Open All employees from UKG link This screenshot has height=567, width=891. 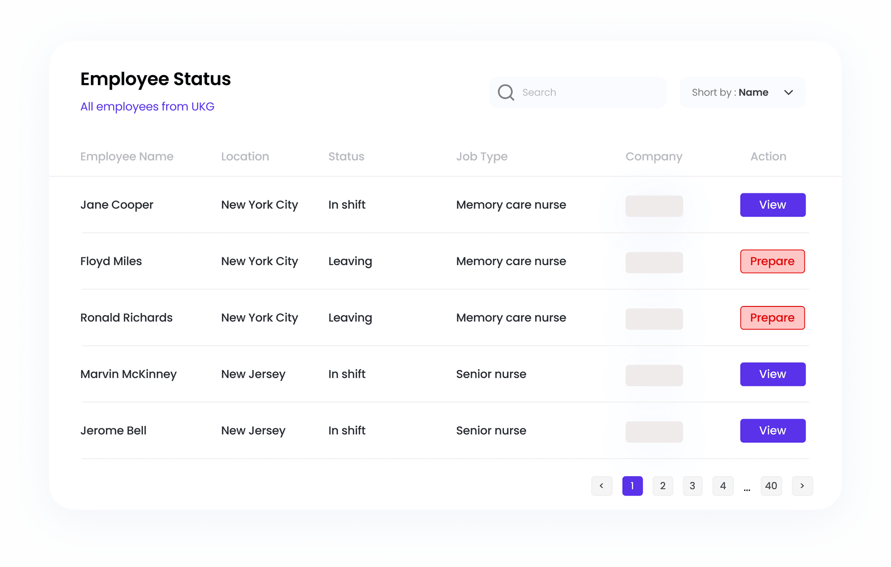coord(147,107)
